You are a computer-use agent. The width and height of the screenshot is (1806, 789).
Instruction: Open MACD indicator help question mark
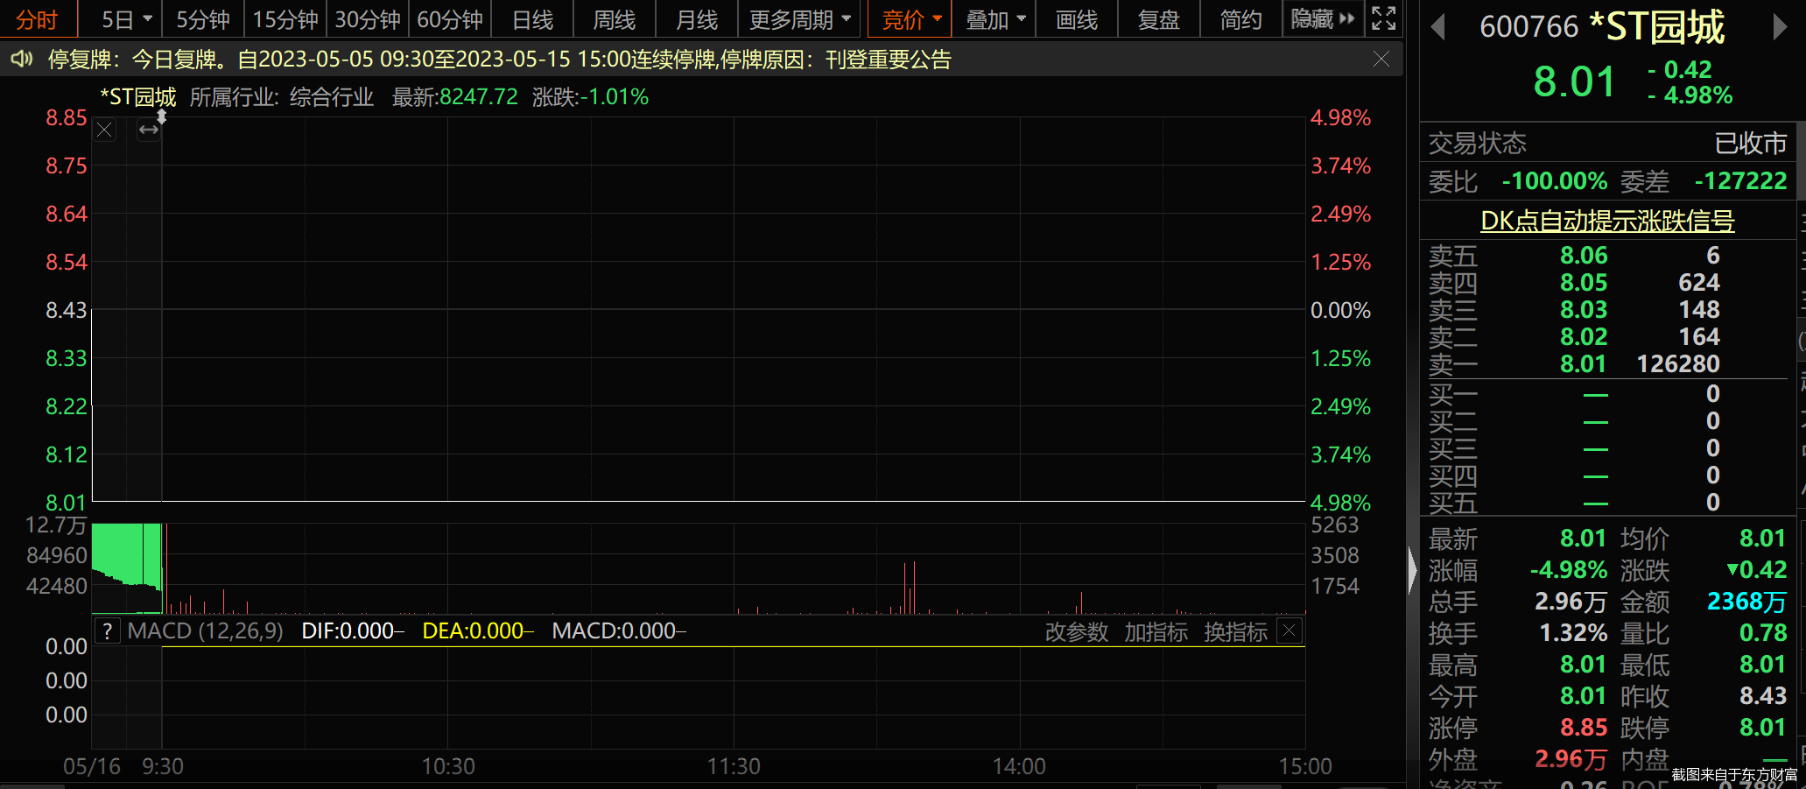[107, 631]
